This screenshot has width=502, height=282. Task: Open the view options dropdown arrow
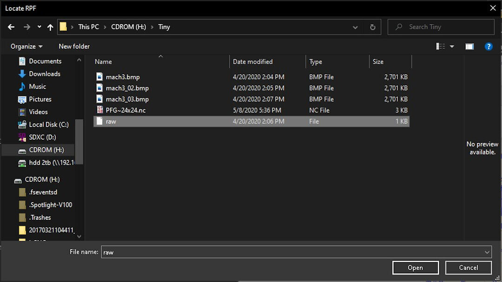451,46
